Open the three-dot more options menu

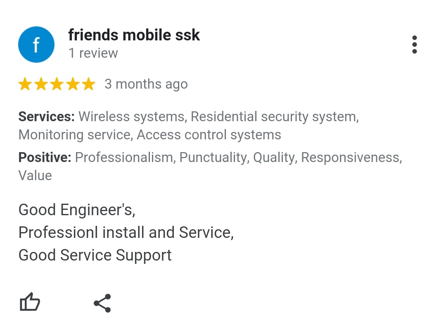coord(415,45)
